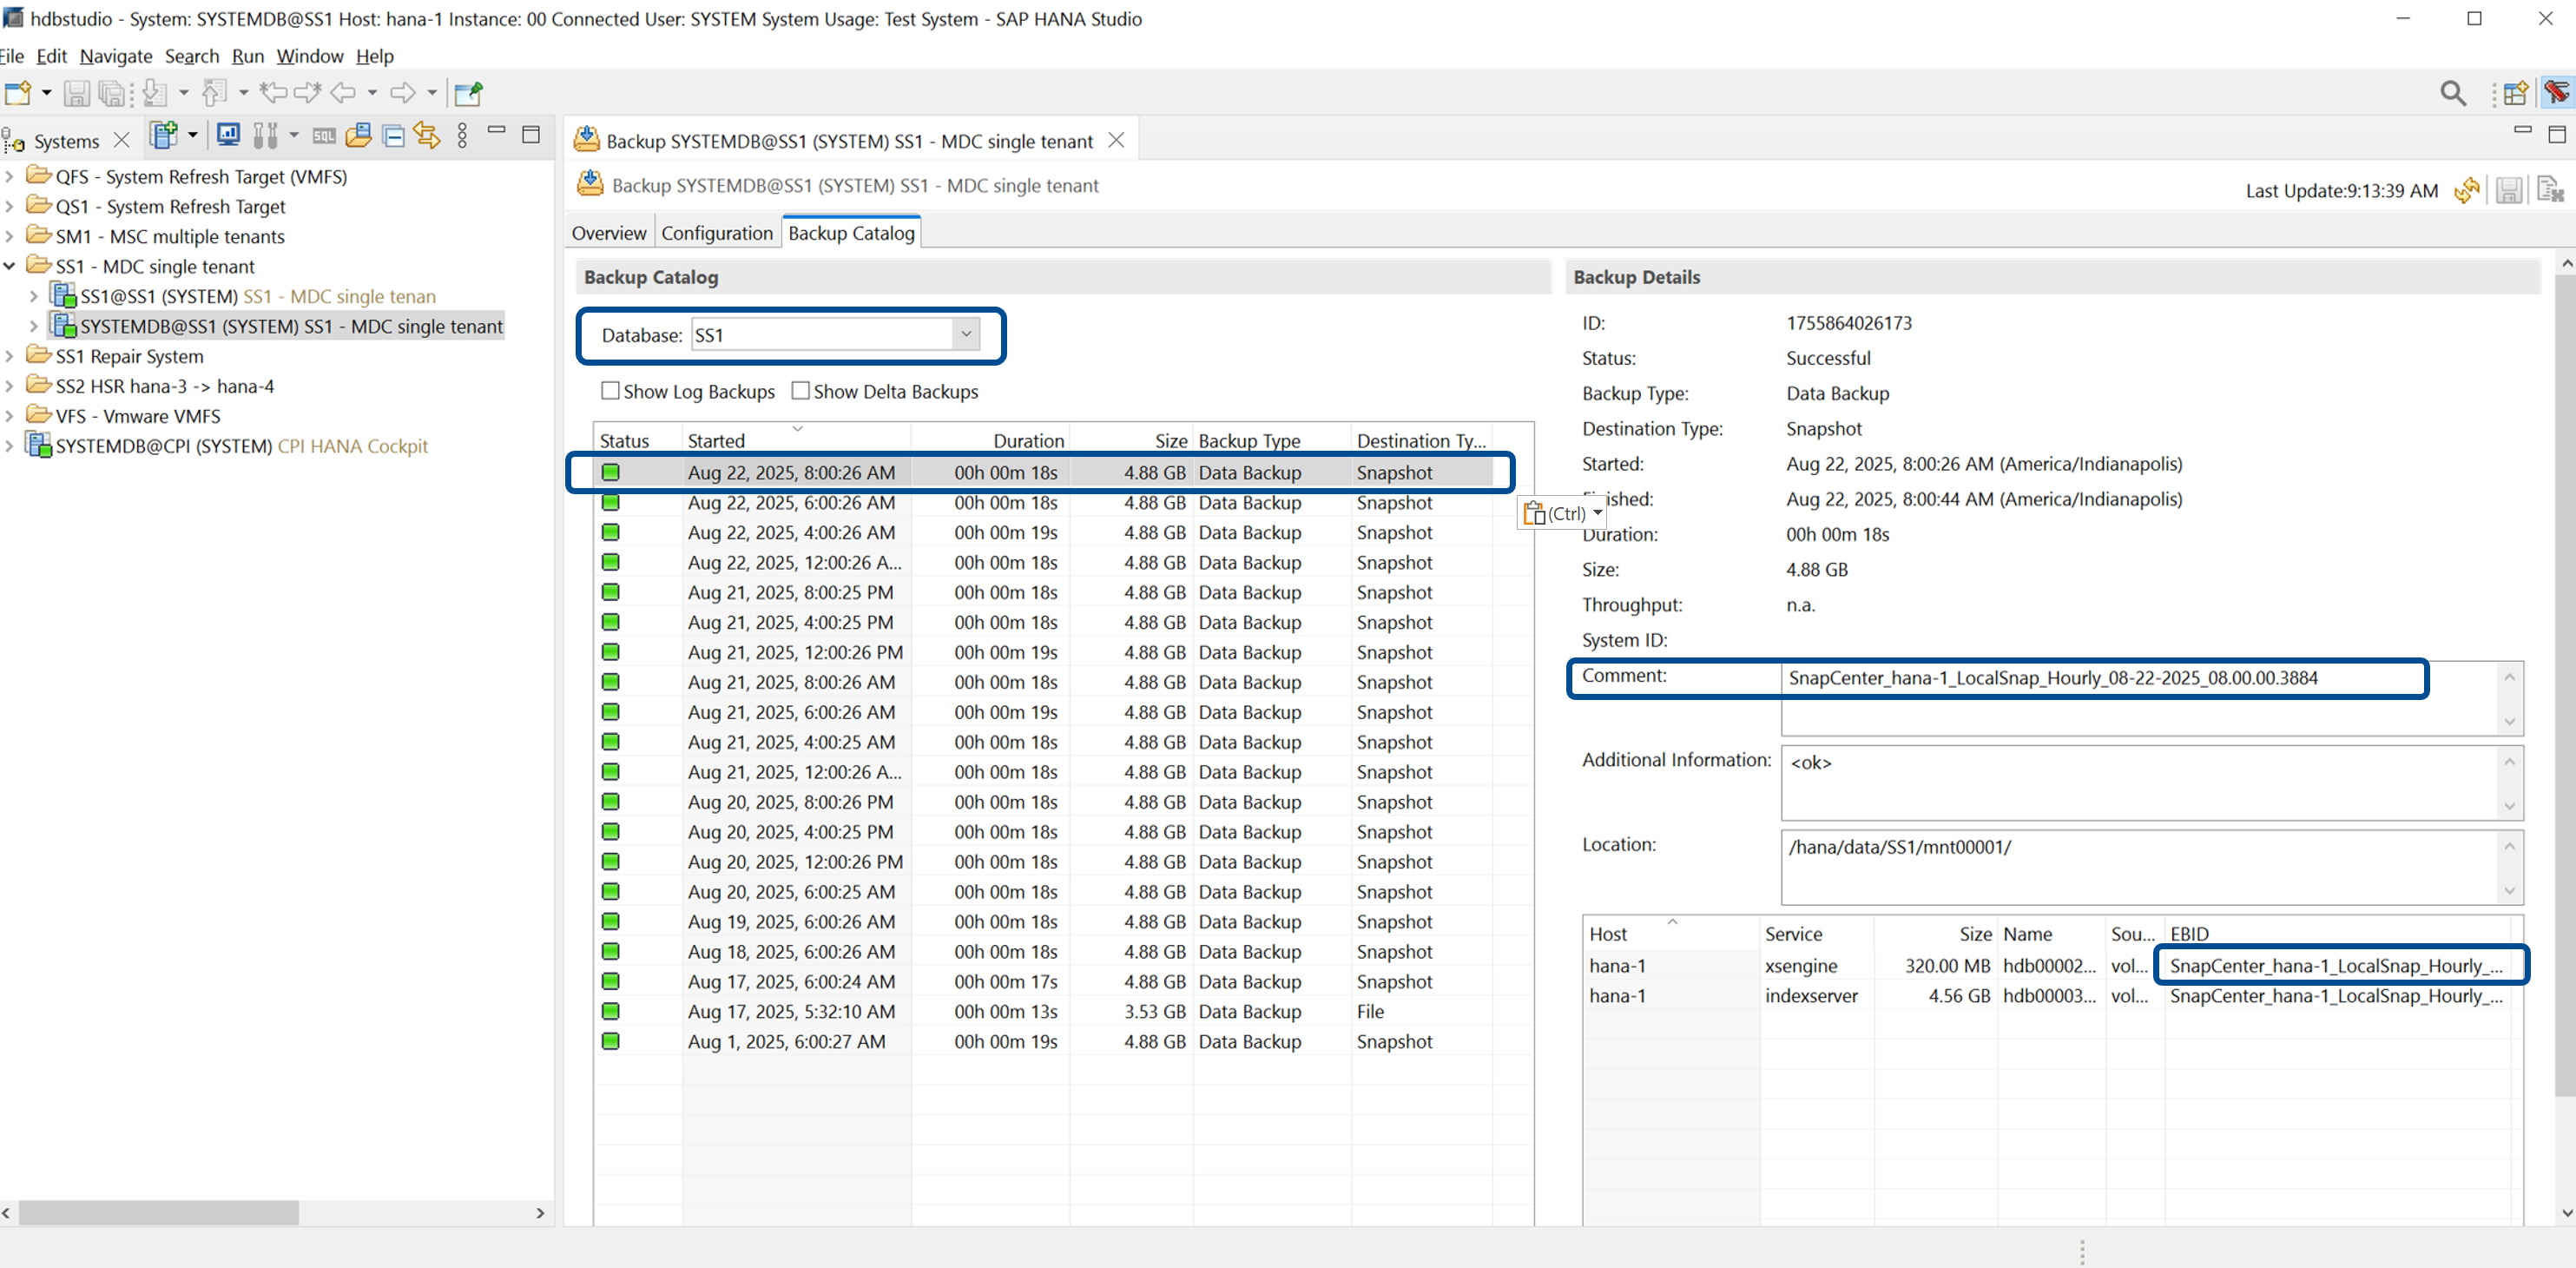Screen dimensions: 2576x1268
Task: Enable the Show Log Backups checkbox
Action: pos(610,391)
